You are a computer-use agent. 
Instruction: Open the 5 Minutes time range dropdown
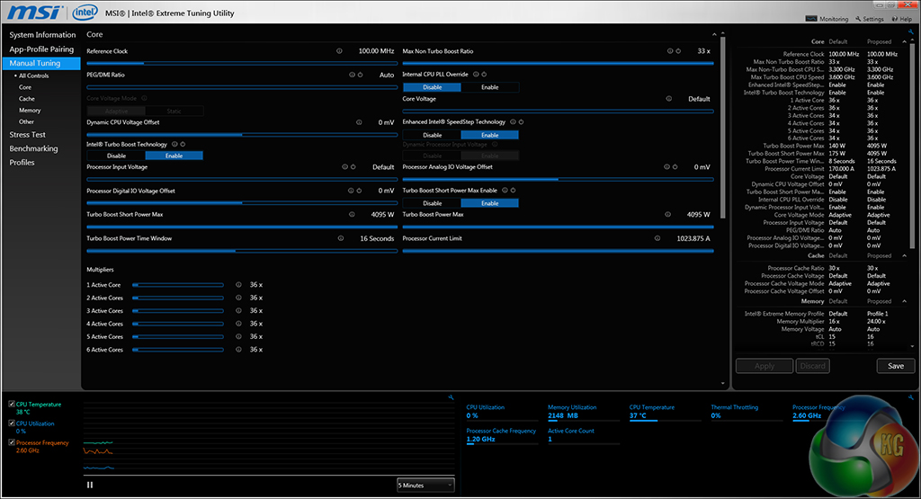[425, 485]
